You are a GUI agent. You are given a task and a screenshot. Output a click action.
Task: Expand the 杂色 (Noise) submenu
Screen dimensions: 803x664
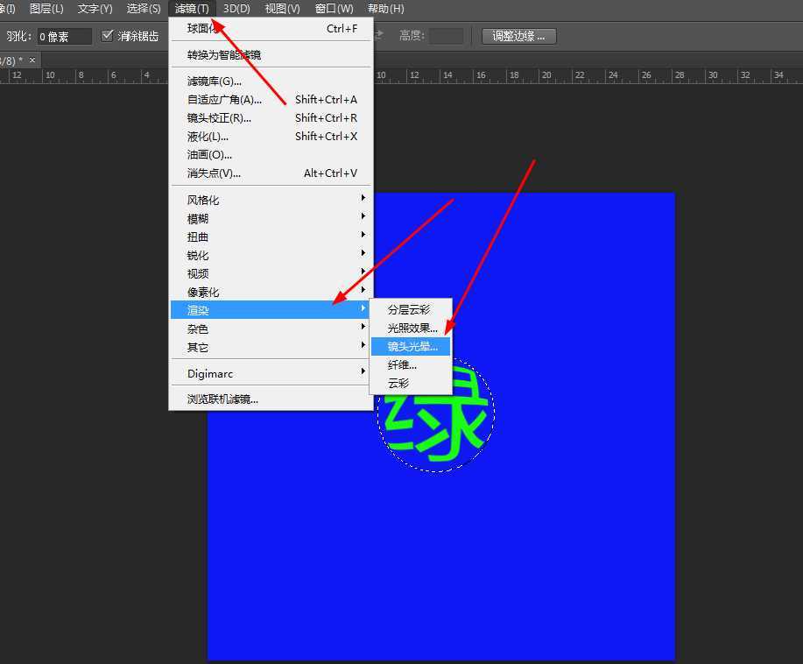point(197,328)
